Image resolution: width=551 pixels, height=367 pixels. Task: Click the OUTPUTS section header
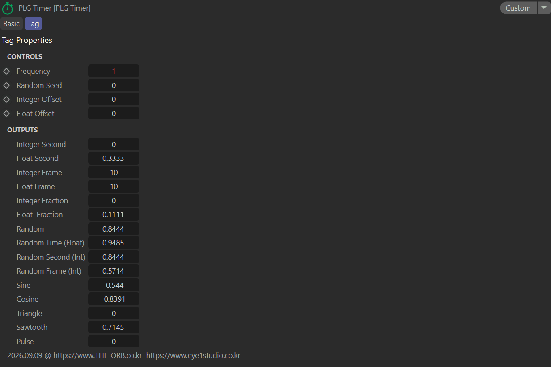(x=22, y=130)
